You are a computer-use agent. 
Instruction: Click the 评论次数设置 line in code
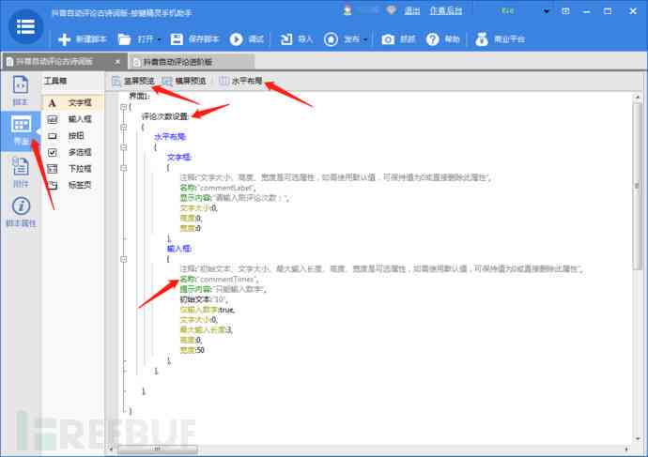click(165, 116)
